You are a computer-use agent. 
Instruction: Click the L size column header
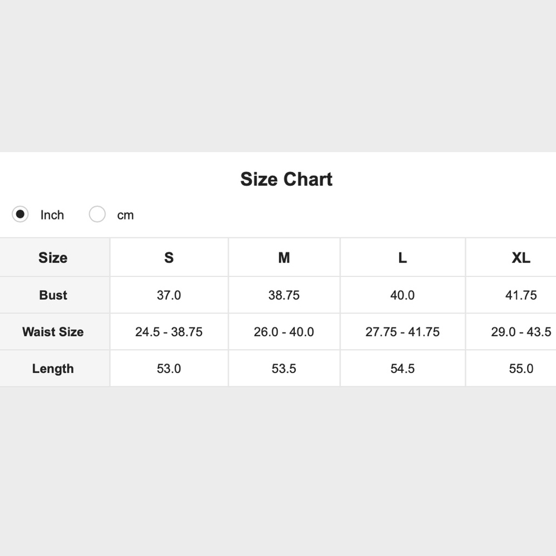coord(403,257)
